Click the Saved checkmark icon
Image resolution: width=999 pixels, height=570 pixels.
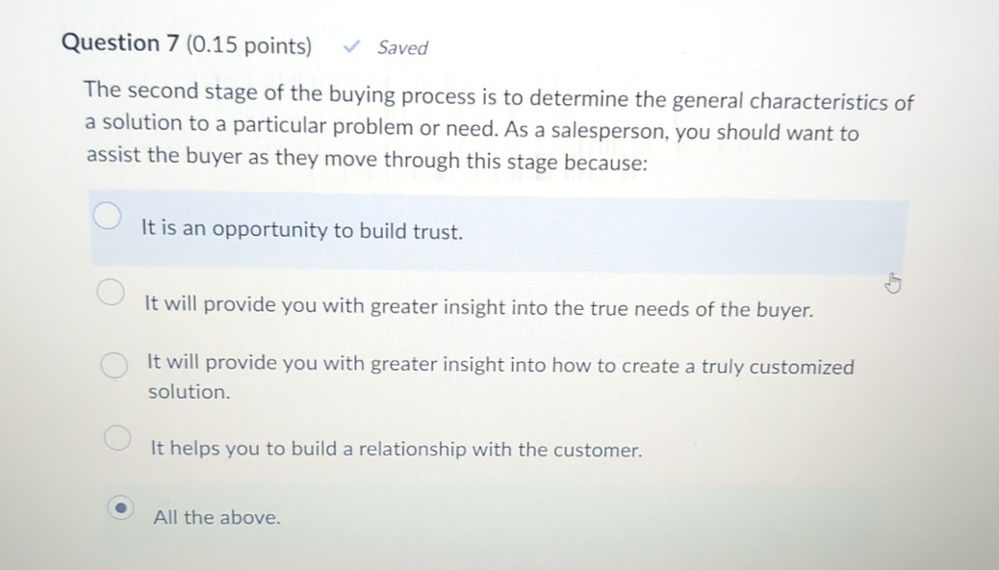tap(350, 45)
